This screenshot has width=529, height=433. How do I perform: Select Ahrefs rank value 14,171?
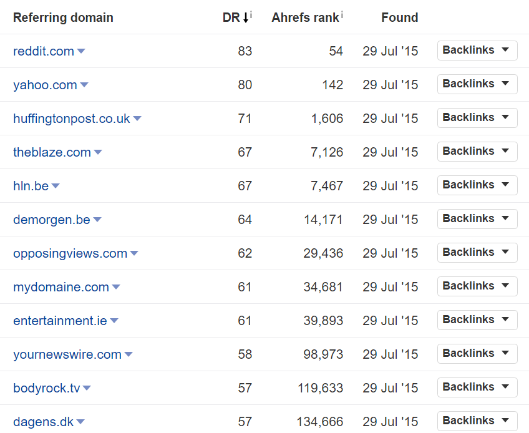pos(324,220)
